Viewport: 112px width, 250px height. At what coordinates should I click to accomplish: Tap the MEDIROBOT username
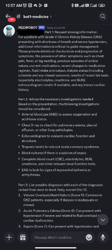click(x=28, y=27)
